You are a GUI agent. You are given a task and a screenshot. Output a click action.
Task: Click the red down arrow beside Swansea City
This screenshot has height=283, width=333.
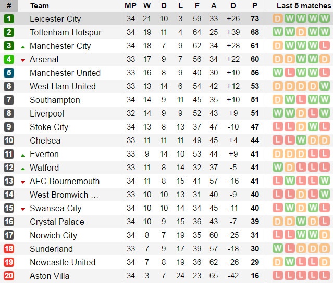23,209
